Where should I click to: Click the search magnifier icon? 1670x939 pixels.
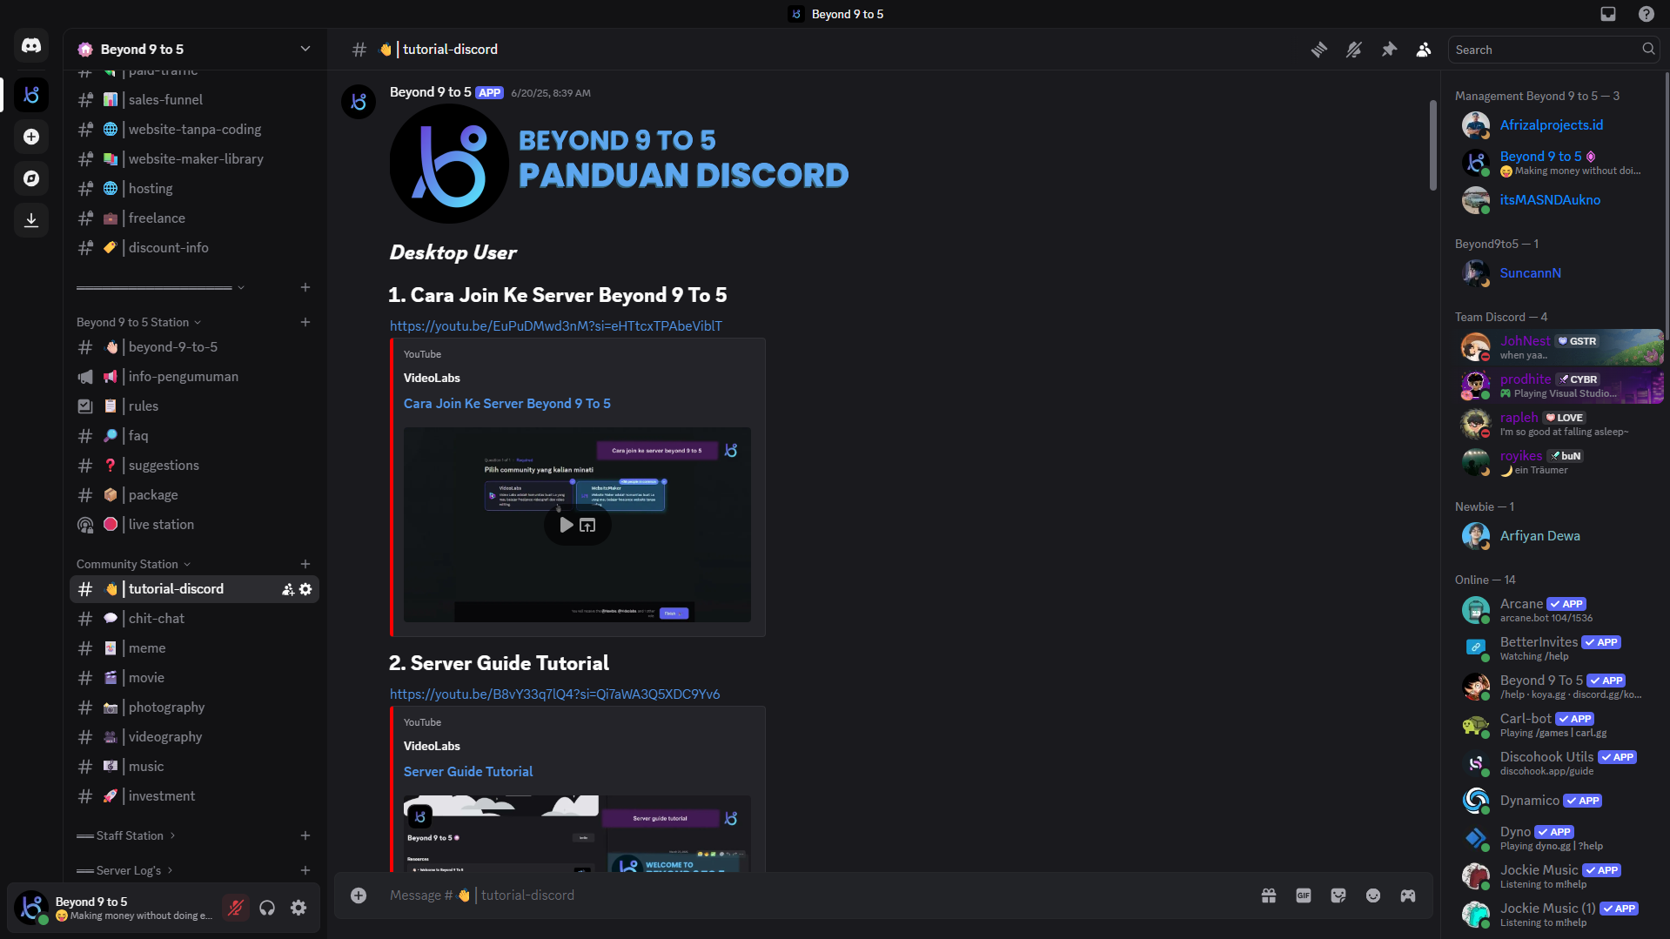(x=1648, y=50)
